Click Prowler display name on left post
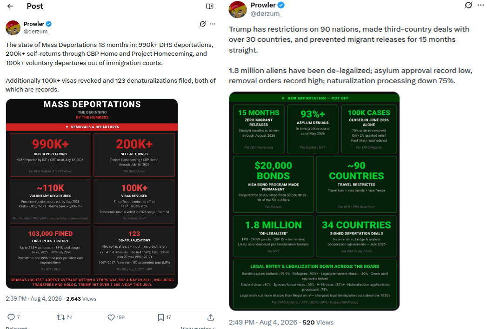This screenshot has height=329, width=487. [x=34, y=24]
